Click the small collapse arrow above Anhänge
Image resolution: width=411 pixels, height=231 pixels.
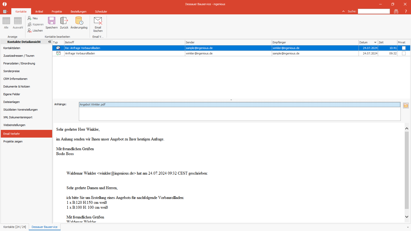click(231, 100)
